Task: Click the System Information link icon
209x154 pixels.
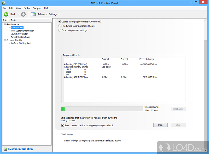Action: pos(5,149)
